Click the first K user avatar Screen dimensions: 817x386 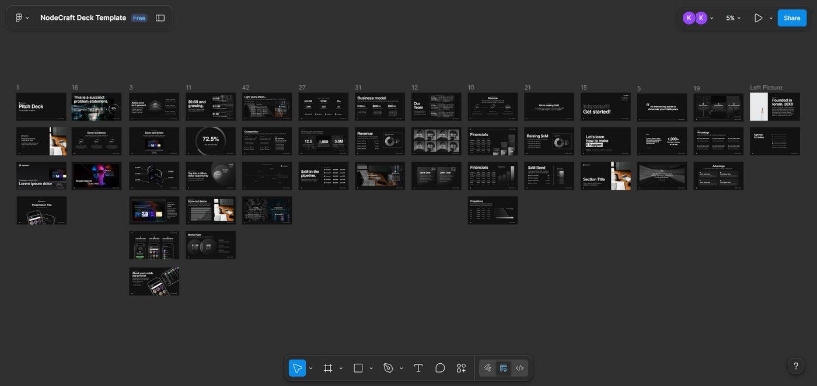[689, 18]
